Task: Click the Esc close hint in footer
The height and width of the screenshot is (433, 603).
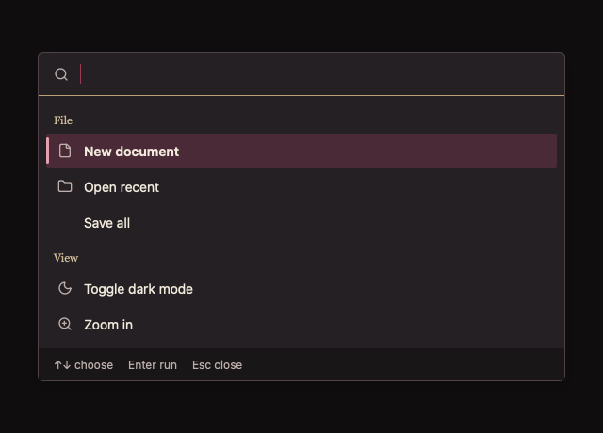Action: (x=218, y=365)
